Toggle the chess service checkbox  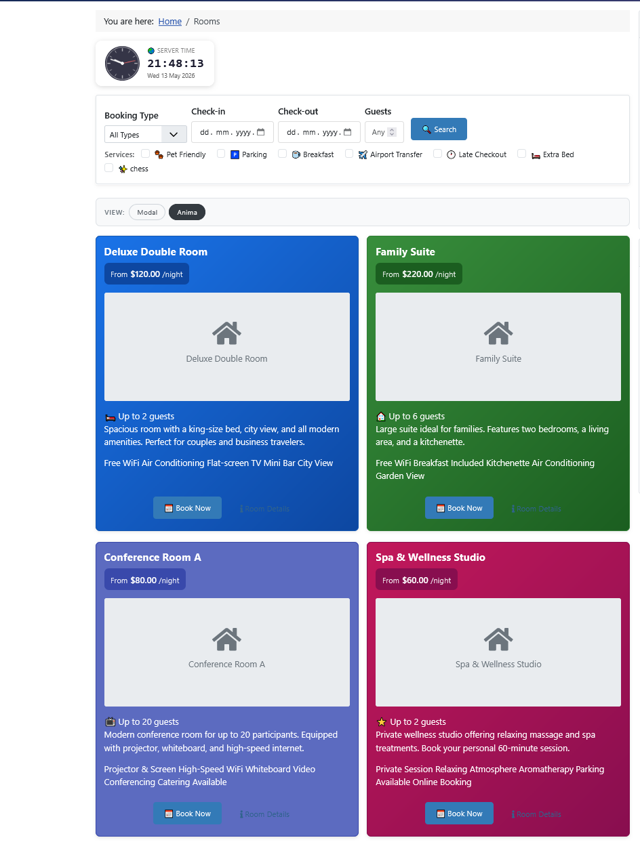coord(108,168)
